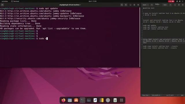Launch Firefox from the dock

click(x=63, y=100)
